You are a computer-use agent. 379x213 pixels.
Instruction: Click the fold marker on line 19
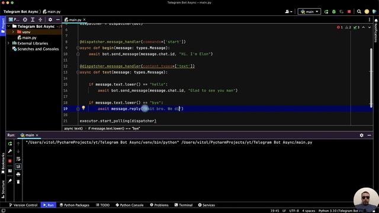coord(78,109)
